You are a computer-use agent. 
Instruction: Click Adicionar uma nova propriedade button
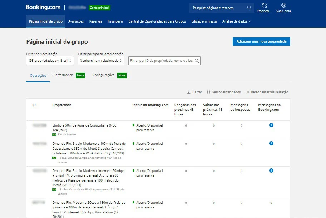261,41
